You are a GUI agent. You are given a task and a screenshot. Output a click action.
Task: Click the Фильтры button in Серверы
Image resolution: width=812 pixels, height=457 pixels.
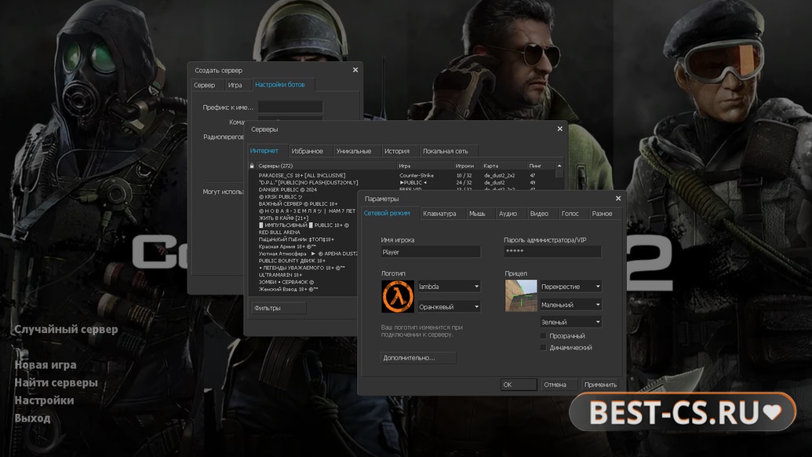click(279, 308)
